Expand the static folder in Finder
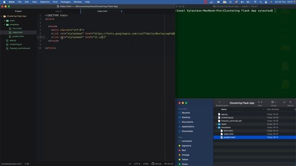The height and width of the screenshot is (166, 296). tap(216, 124)
